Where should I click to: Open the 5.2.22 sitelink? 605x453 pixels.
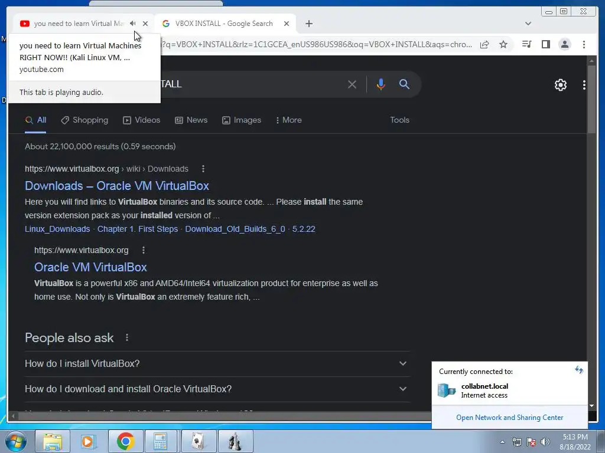(x=304, y=229)
